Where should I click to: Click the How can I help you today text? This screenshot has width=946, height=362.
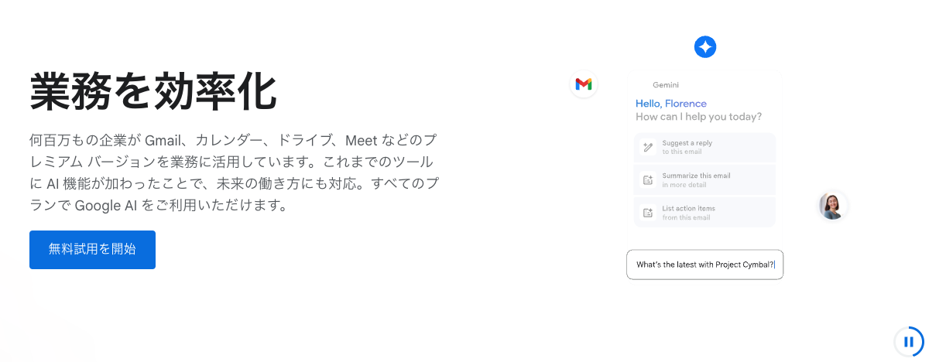coord(699,117)
